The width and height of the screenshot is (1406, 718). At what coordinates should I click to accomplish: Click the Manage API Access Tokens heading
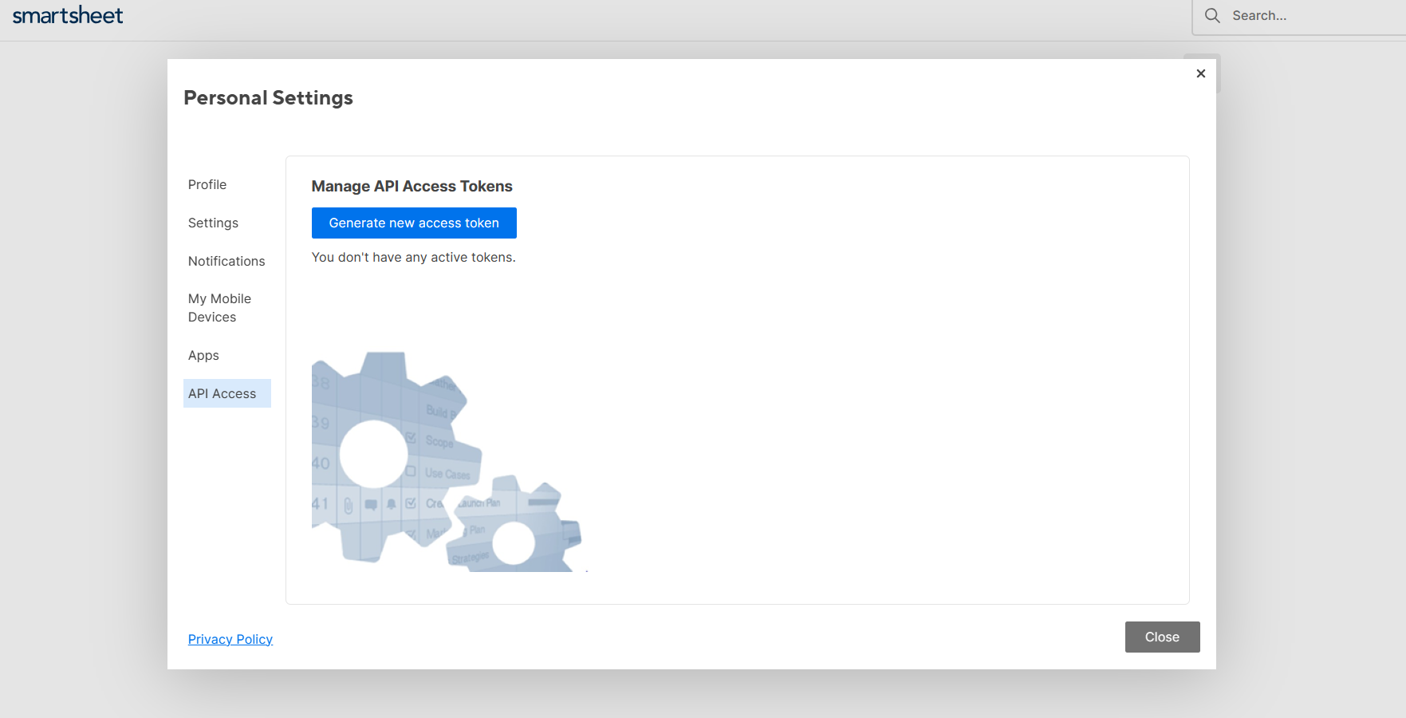(412, 186)
